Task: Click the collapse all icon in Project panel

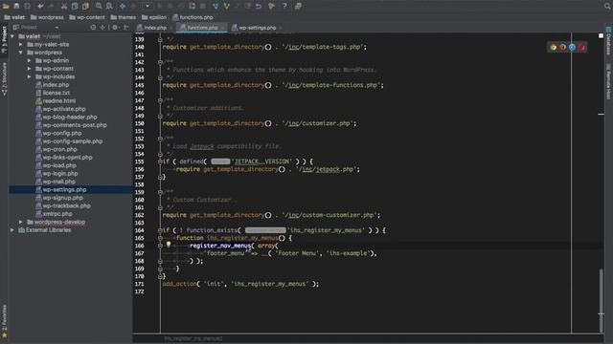Action: click(102, 28)
